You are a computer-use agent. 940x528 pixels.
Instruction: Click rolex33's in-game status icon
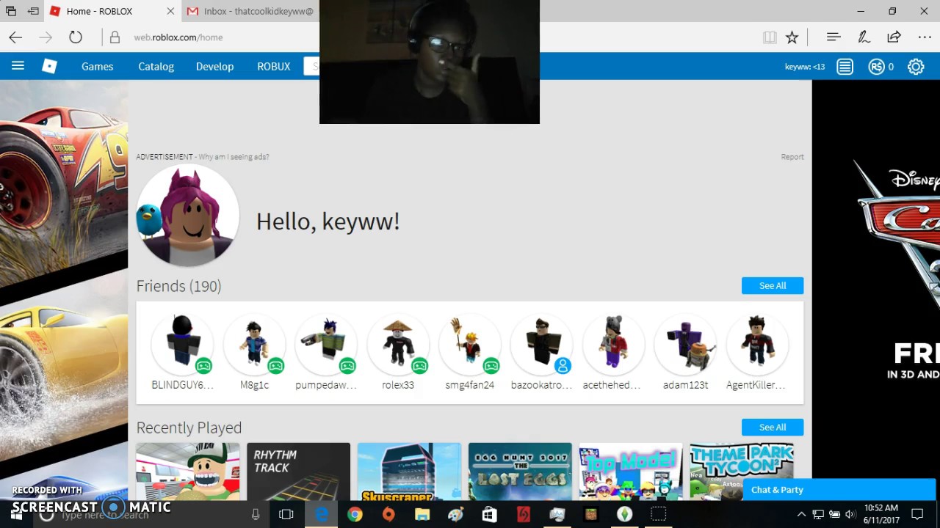[x=419, y=365]
